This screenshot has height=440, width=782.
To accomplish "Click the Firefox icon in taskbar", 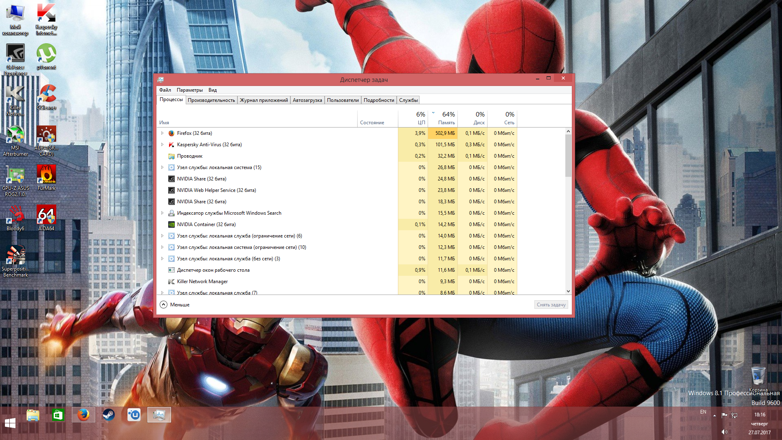I will point(83,415).
